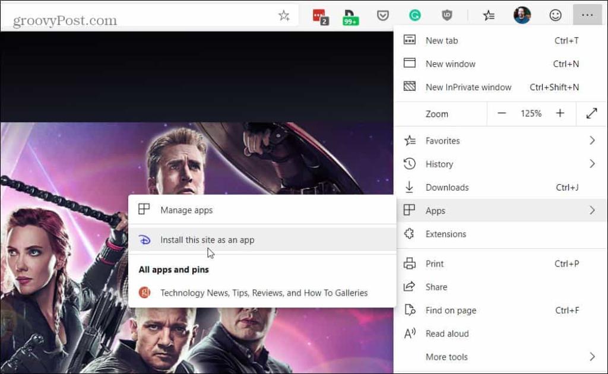
Task: Select New window menu entry
Action: point(501,64)
